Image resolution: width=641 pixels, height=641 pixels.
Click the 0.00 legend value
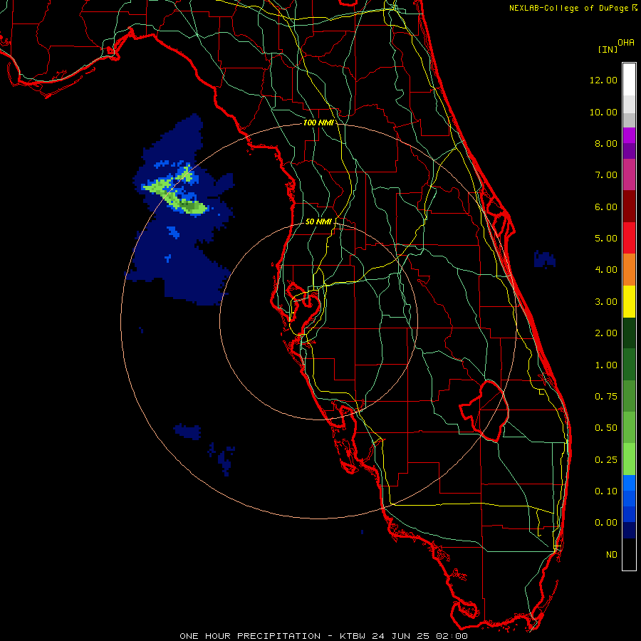pos(606,523)
